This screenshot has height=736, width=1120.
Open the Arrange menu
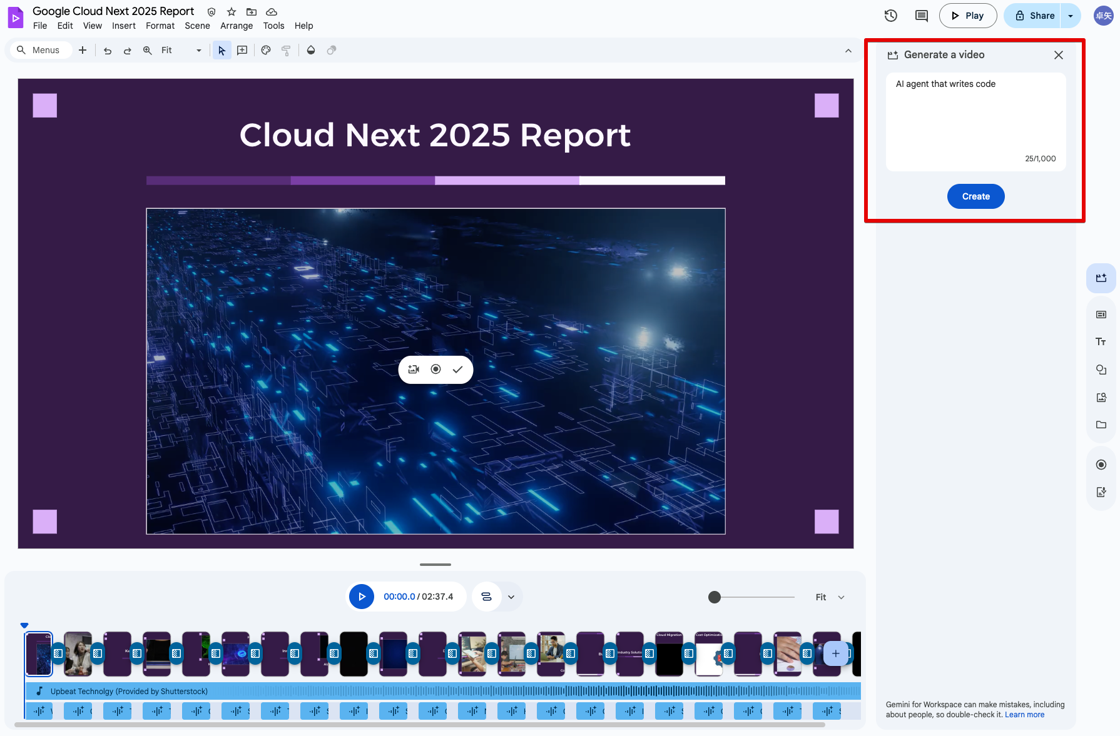(237, 26)
